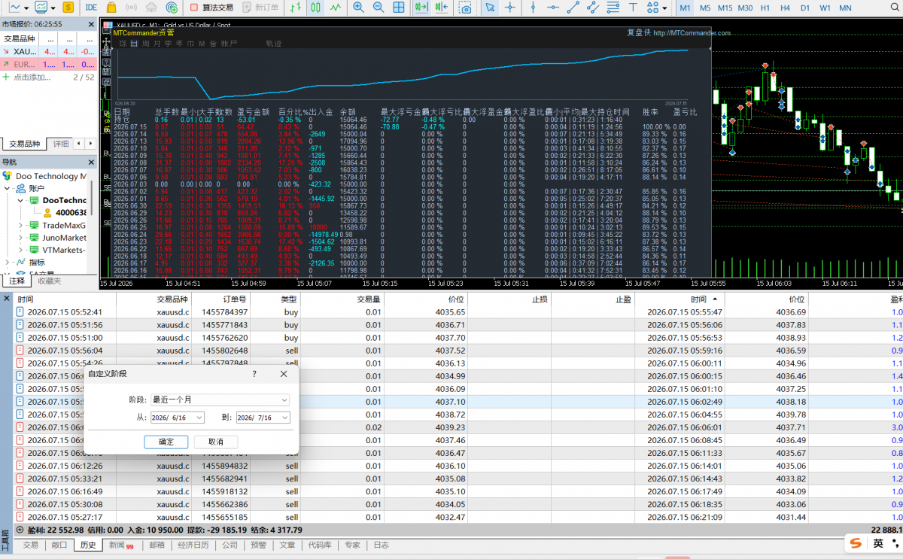
Task: Select the cursor arrow tool
Action: click(490, 8)
